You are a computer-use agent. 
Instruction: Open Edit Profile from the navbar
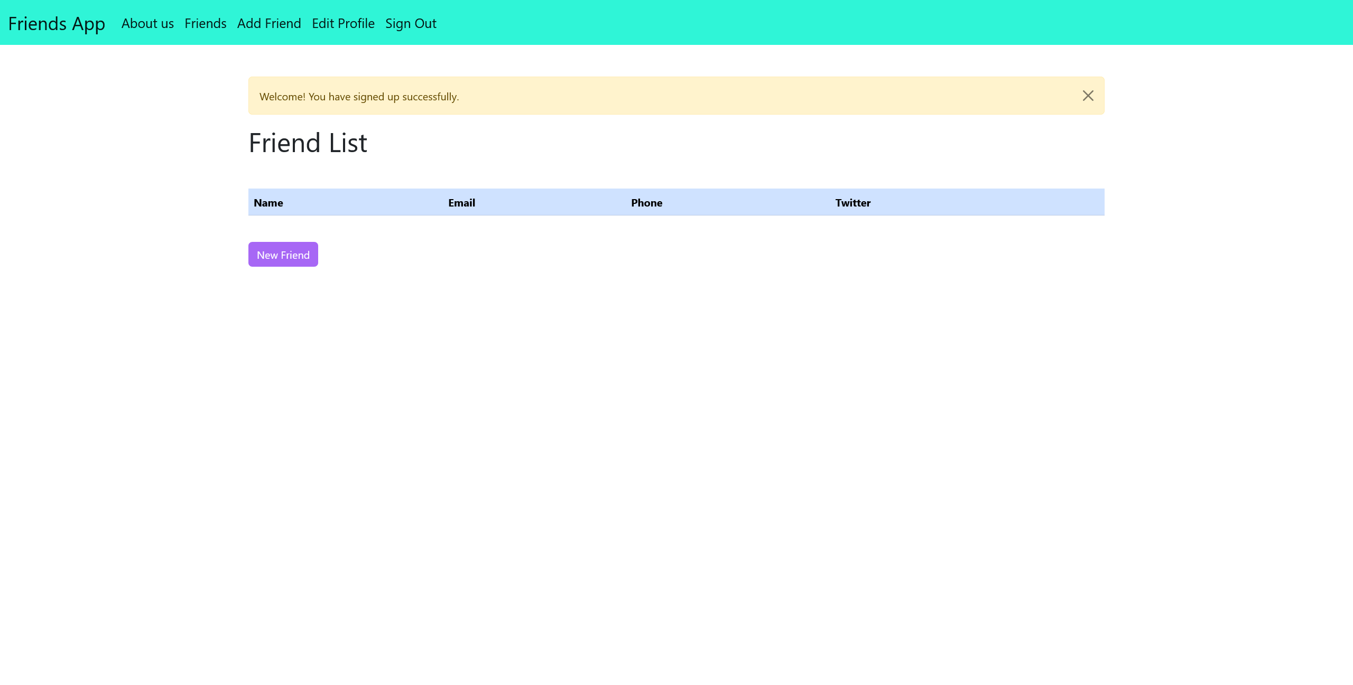coord(343,24)
